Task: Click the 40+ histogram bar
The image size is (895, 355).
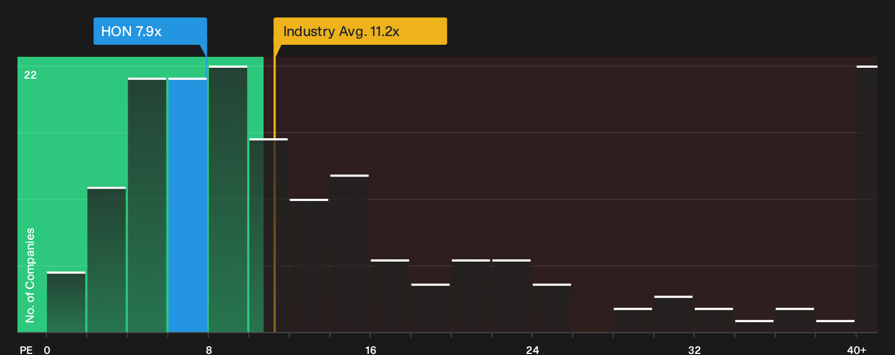Action: pyautogui.click(x=867, y=199)
